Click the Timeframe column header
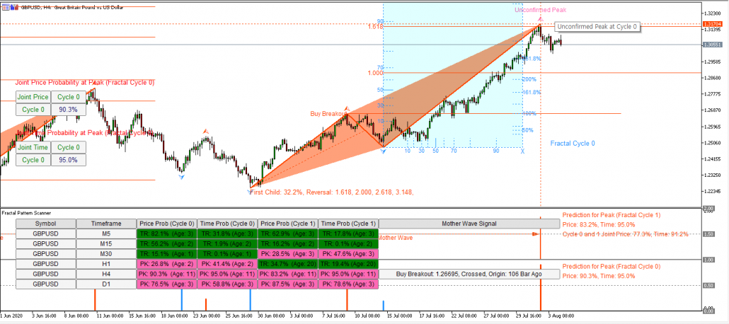This screenshot has width=729, height=324. [105, 223]
